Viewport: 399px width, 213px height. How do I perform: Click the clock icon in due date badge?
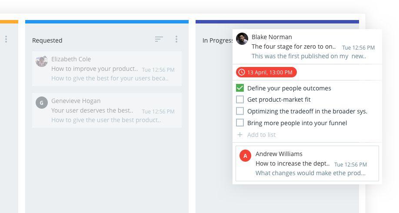click(x=242, y=72)
